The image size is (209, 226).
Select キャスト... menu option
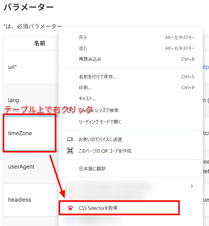87,99
